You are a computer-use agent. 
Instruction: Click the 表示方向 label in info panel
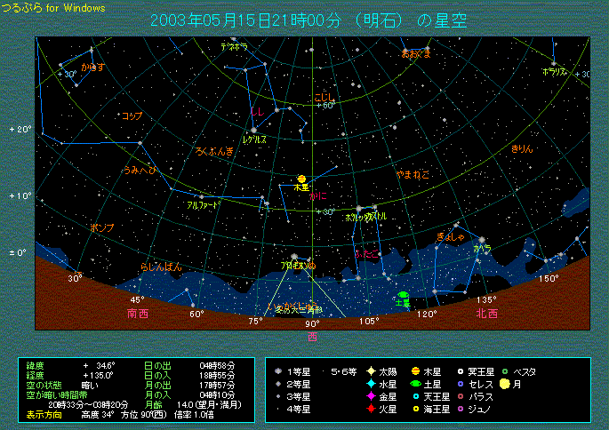coord(44,415)
